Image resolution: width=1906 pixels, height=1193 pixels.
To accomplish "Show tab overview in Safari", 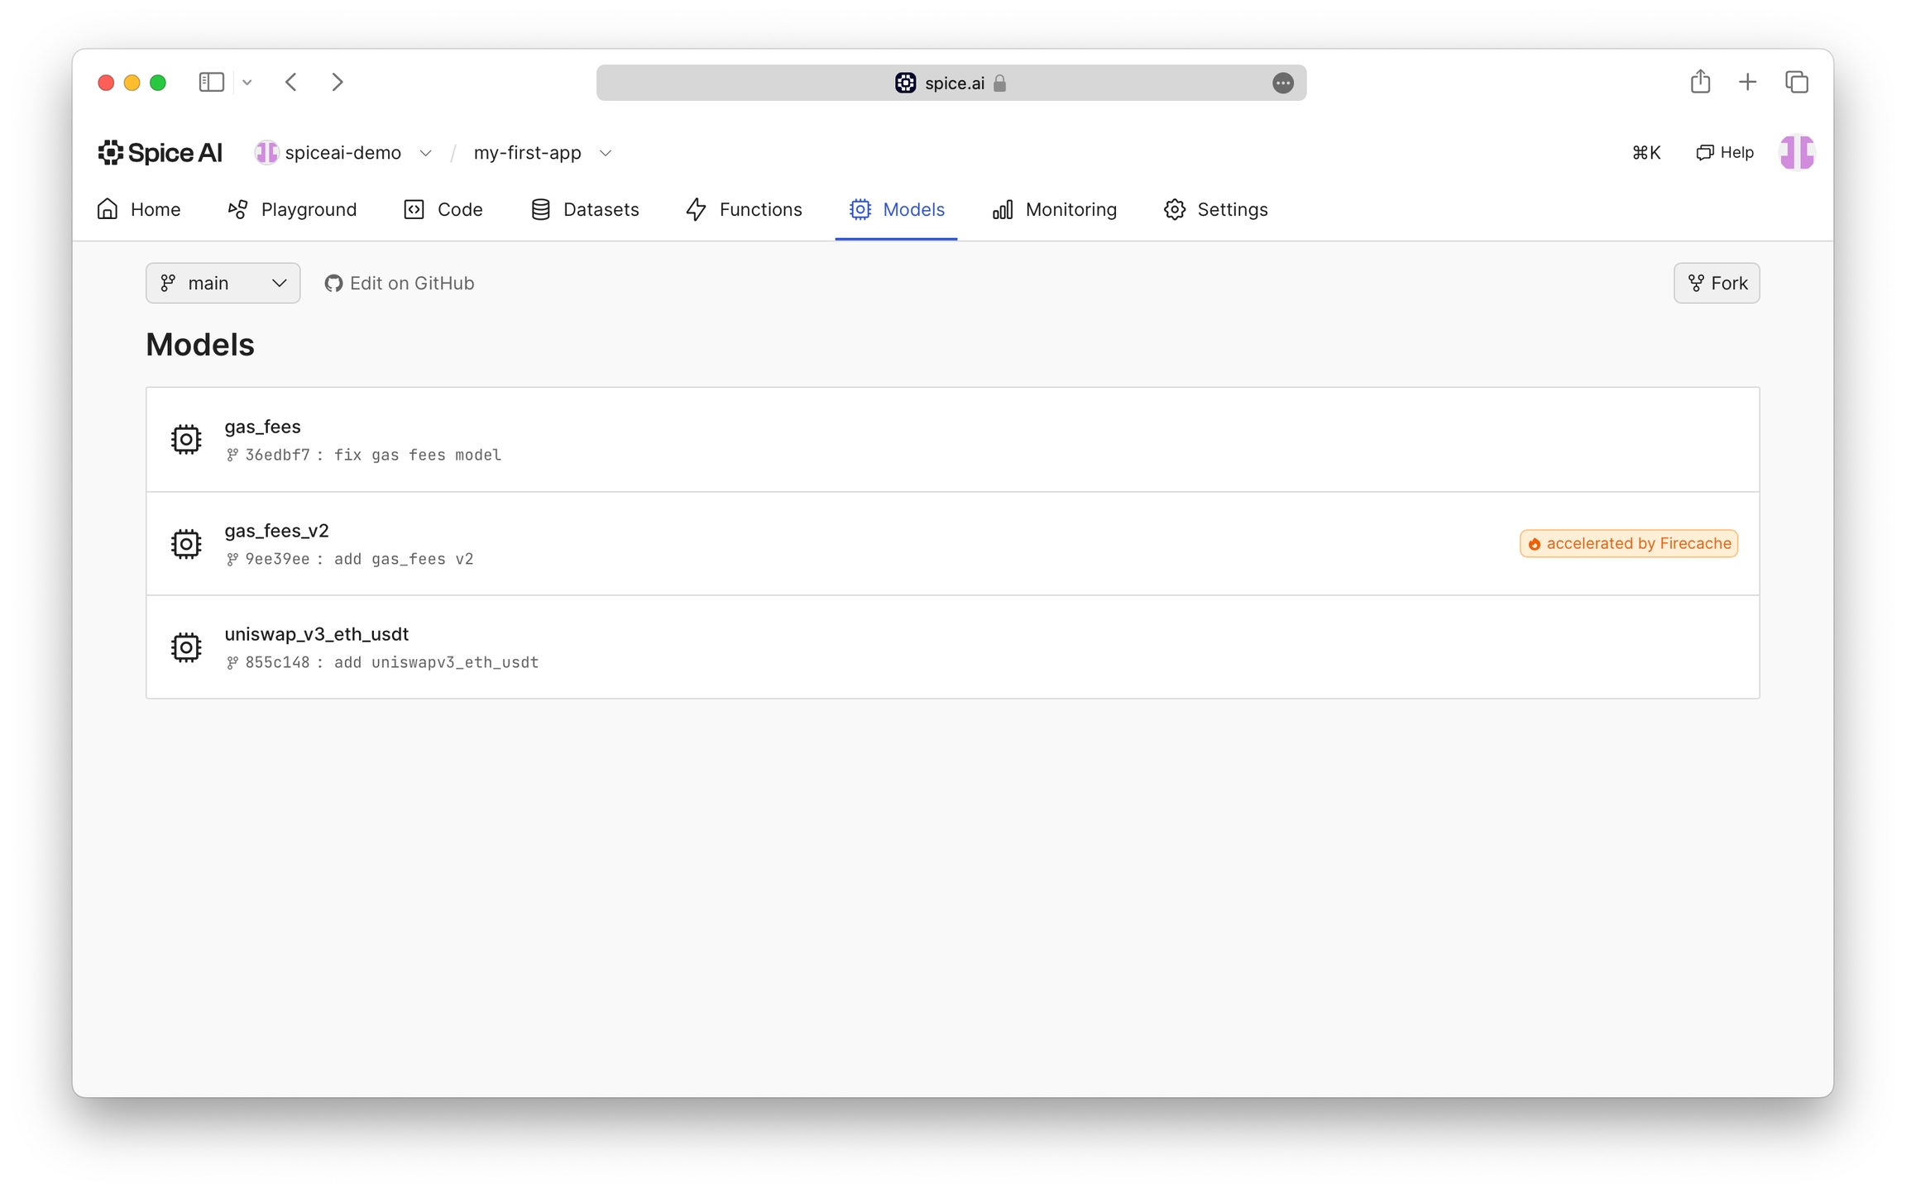I will (x=1796, y=82).
